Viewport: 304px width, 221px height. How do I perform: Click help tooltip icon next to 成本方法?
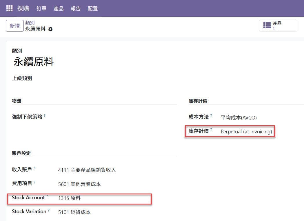tap(211, 115)
